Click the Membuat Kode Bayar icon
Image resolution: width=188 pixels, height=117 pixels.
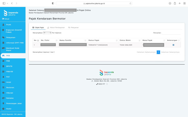pos(3,48)
